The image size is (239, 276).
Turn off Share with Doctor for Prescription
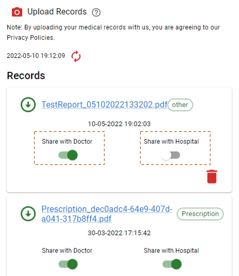click(x=68, y=264)
